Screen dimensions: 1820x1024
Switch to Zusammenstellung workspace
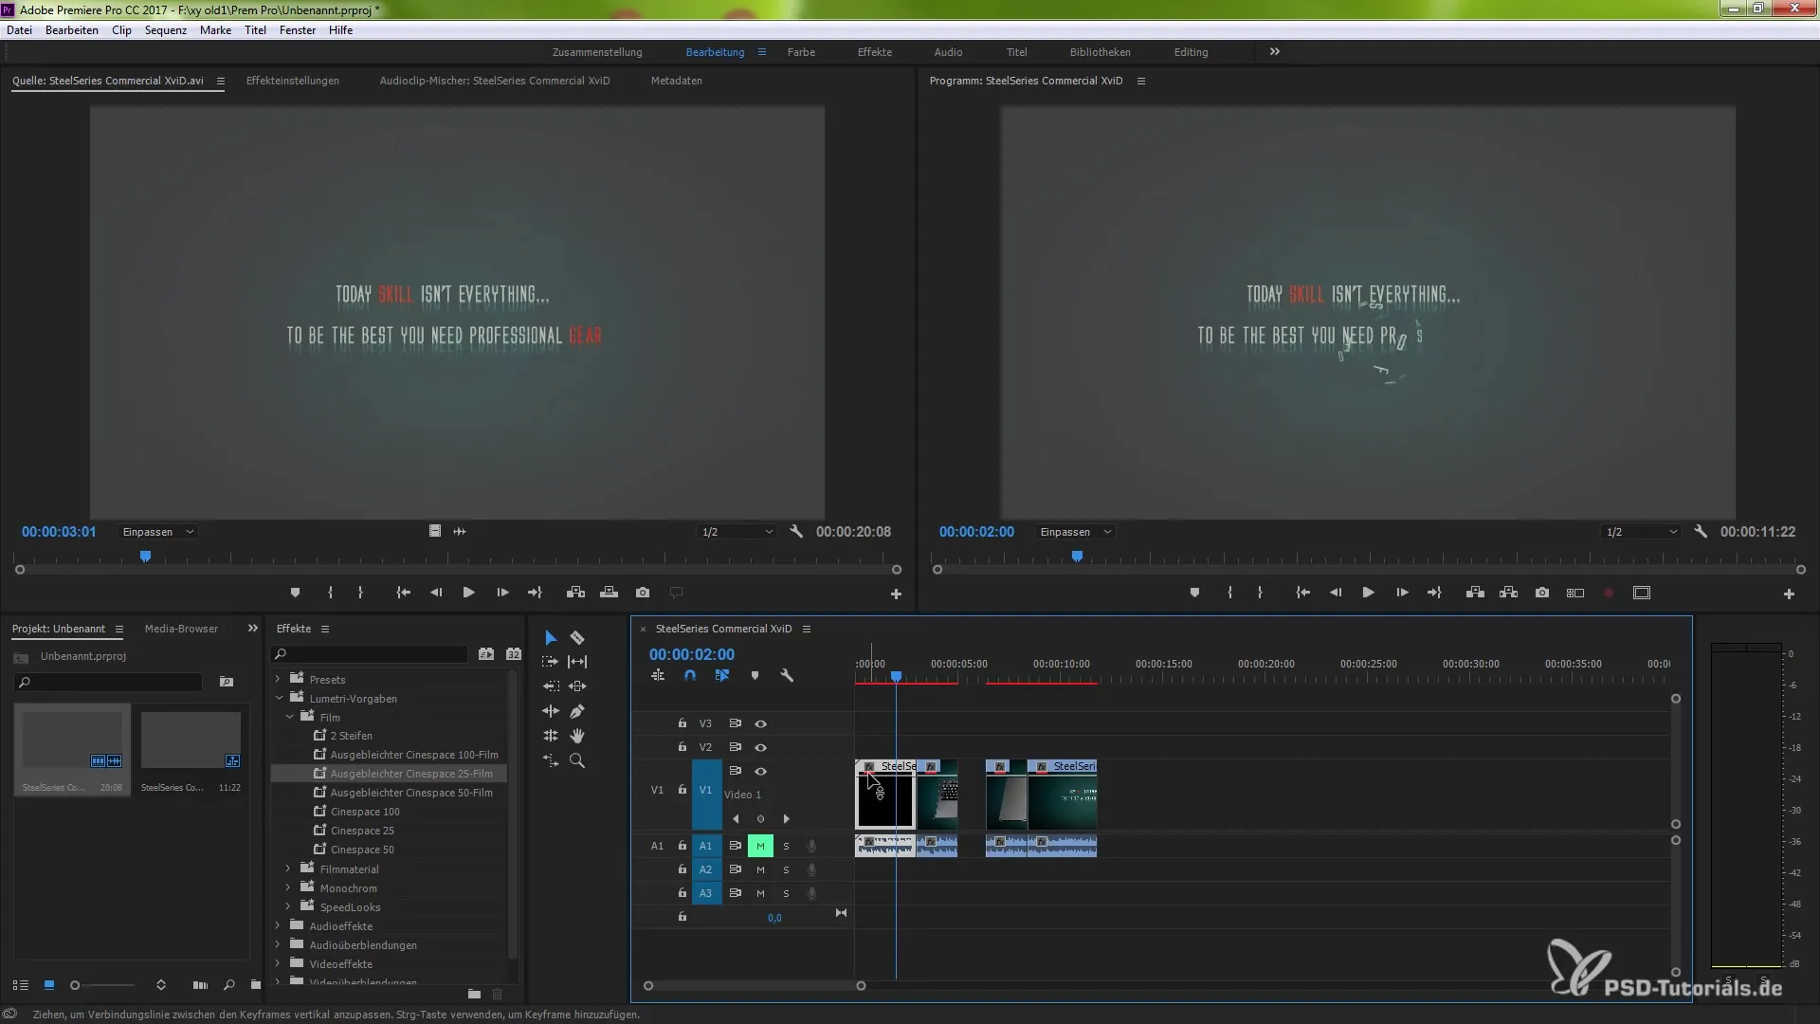pos(597,52)
